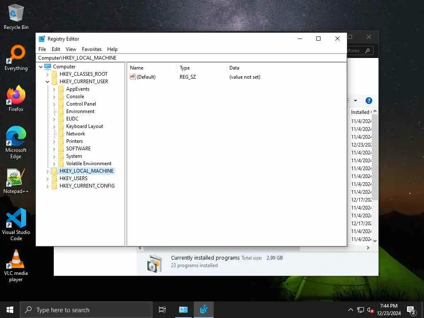
Task: Click the HKEY_CURRENT_CONFIG folder icon
Action: coord(54,186)
